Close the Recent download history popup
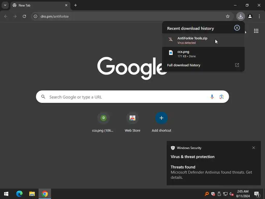 (237, 28)
